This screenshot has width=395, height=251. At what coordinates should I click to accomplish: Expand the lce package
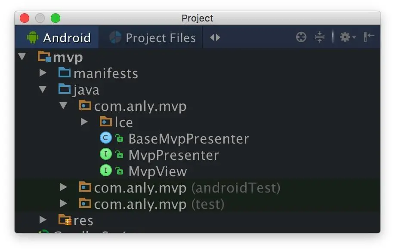click(84, 122)
